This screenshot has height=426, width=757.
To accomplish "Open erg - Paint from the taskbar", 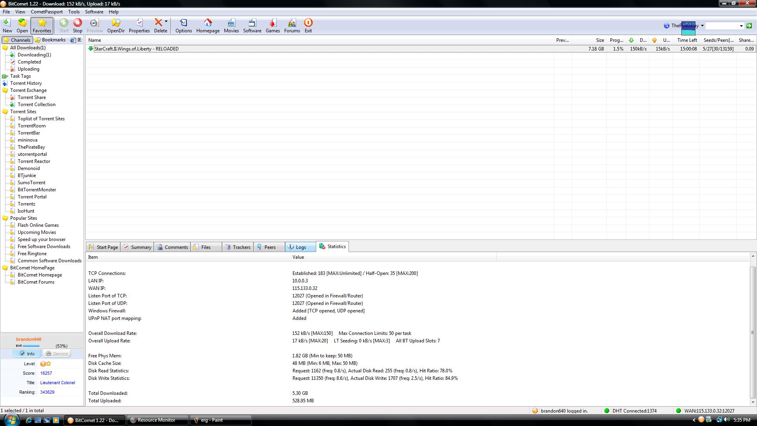I will [x=221, y=420].
